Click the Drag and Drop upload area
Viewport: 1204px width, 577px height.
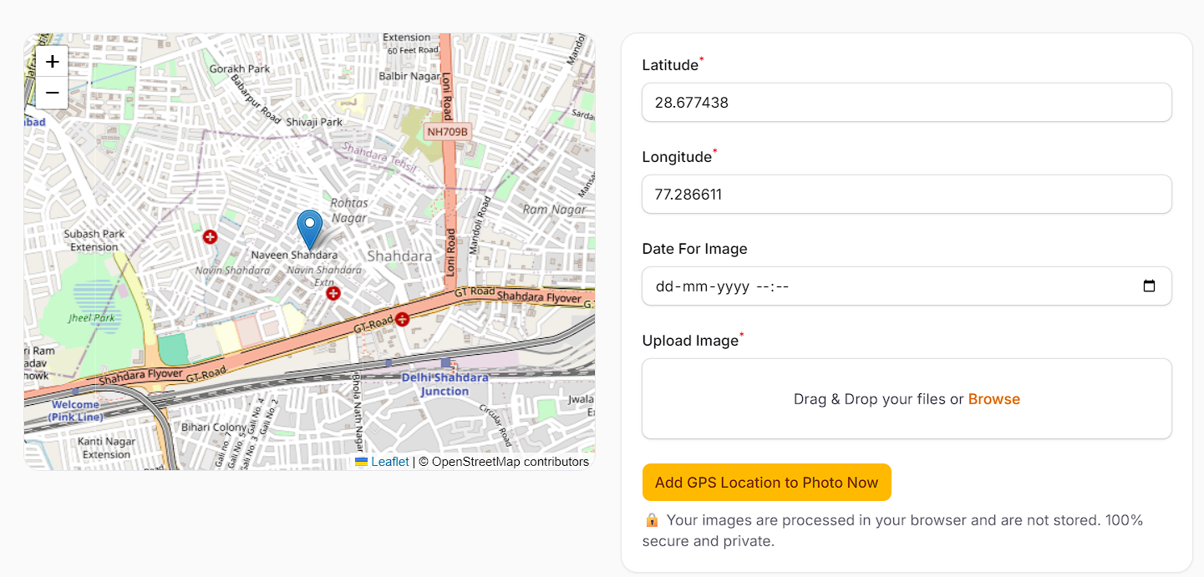(x=906, y=398)
